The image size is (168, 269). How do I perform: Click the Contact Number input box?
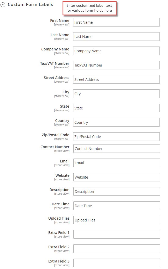tap(116, 148)
